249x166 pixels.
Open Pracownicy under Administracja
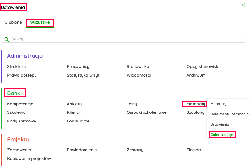[x=78, y=67]
